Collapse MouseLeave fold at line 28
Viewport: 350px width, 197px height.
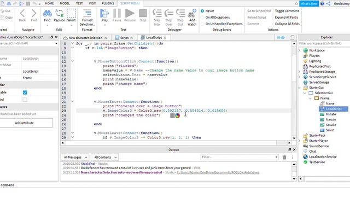coord(72,132)
